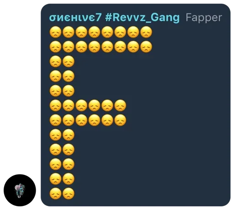Viewport: 234px width, 210px height.
Task: Click the last sad emoji in top row
Action: pos(146,32)
